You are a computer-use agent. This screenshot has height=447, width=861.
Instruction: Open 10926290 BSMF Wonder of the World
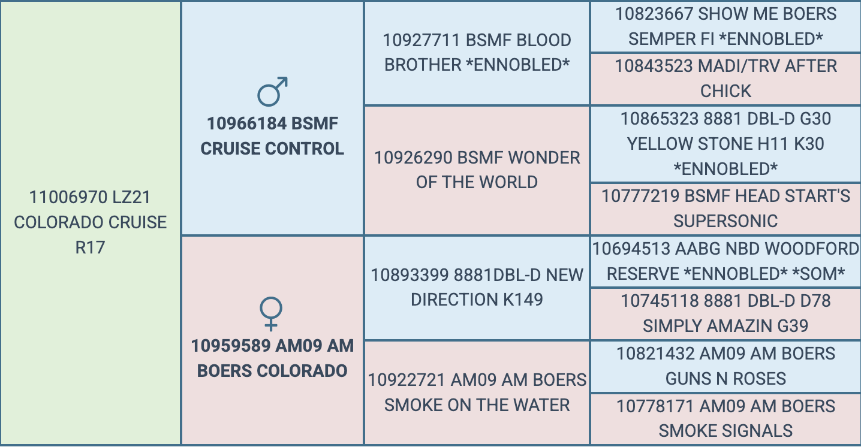pos(477,170)
